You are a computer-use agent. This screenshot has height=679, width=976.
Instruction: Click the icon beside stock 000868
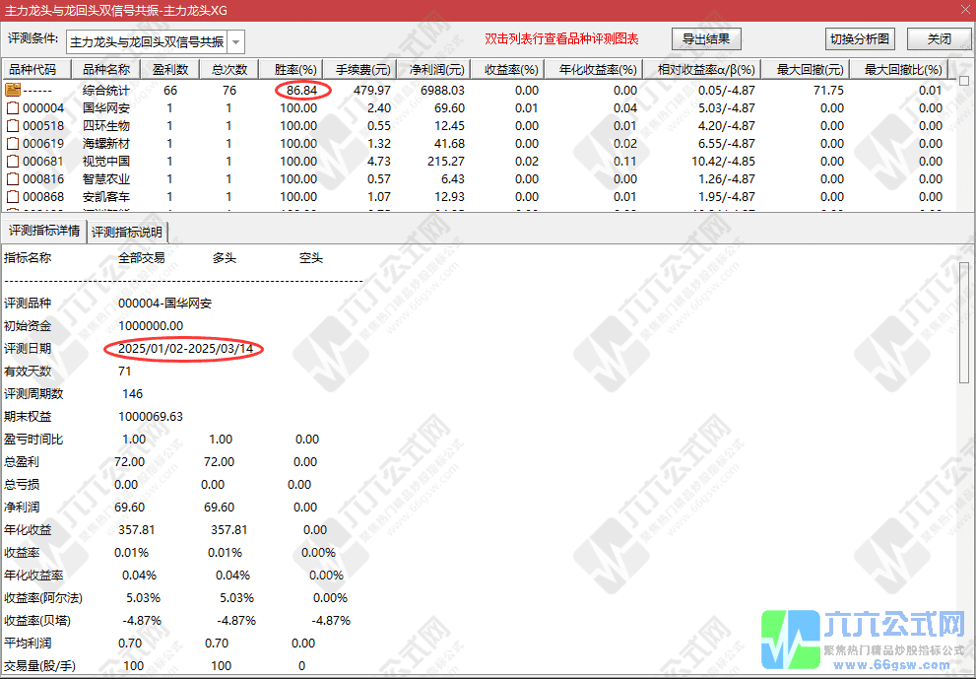coord(13,196)
